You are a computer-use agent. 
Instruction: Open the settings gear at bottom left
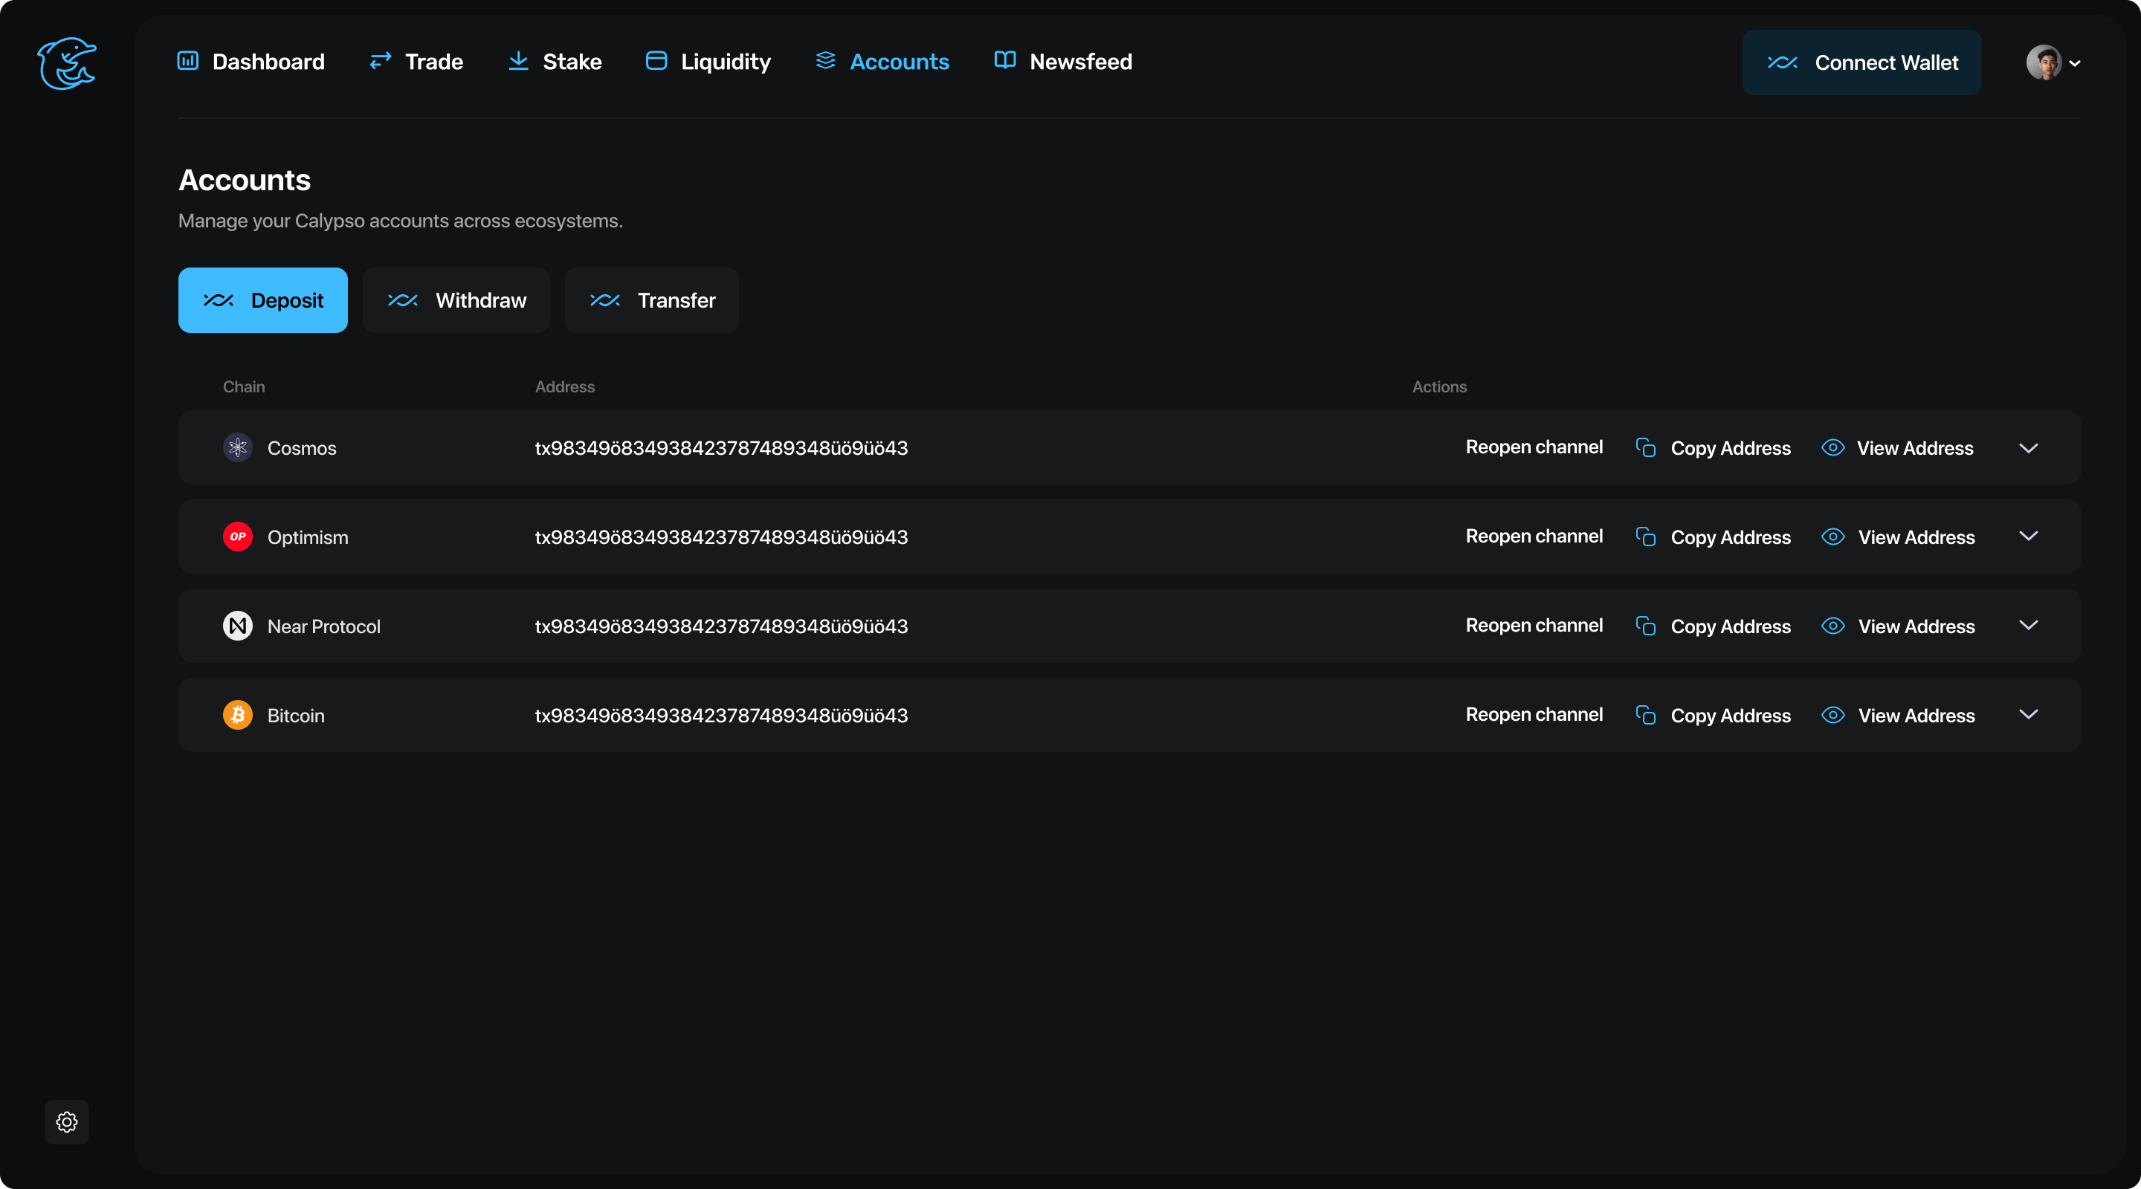click(x=66, y=1121)
